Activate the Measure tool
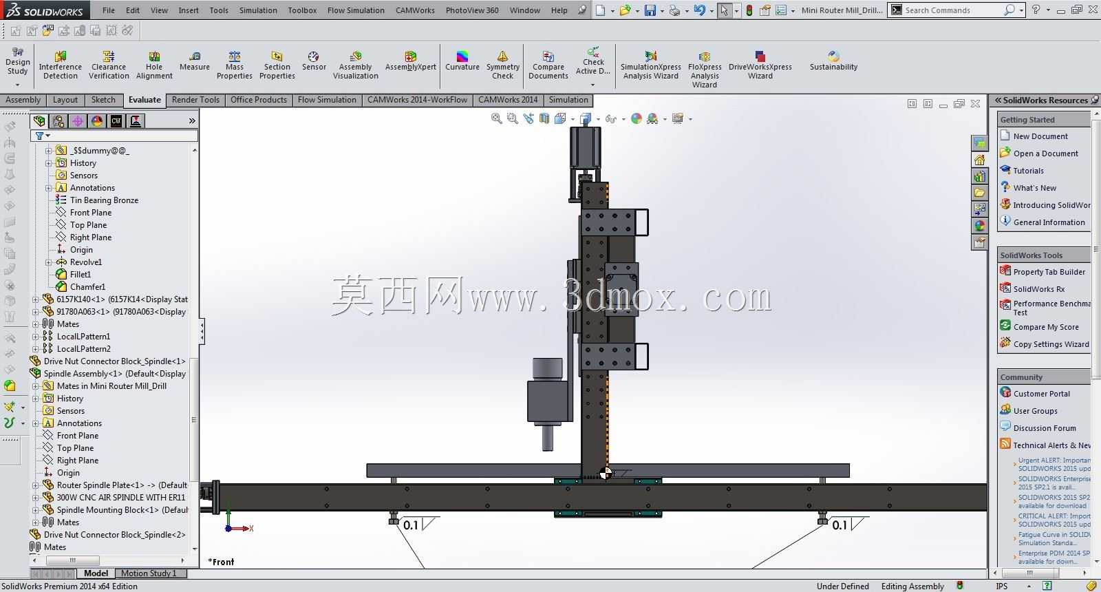The image size is (1101, 592). click(x=195, y=61)
